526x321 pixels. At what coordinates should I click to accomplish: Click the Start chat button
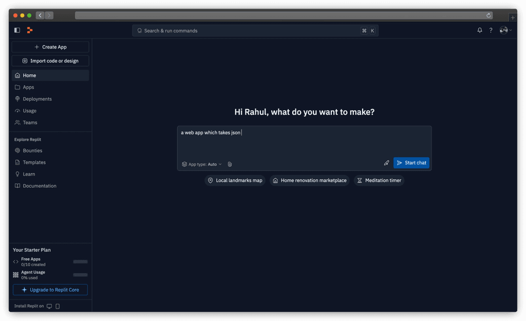[x=411, y=163]
